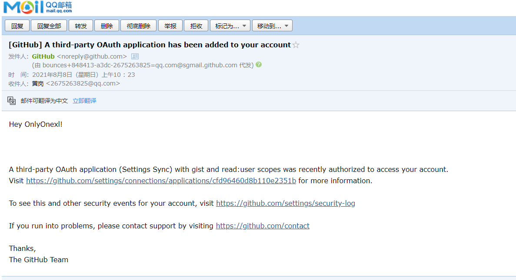Click the sender name GitHub
The width and height of the screenshot is (516, 280).
click(43, 56)
